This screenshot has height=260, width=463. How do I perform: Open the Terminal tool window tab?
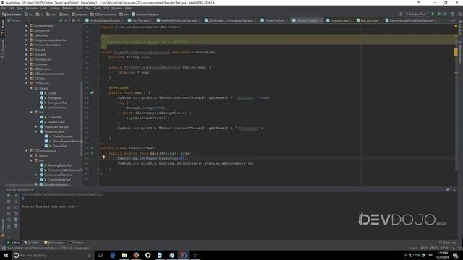[x=76, y=243]
